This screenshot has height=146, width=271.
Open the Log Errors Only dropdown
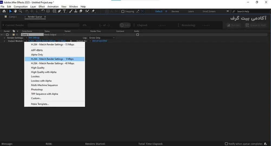point(102,38)
